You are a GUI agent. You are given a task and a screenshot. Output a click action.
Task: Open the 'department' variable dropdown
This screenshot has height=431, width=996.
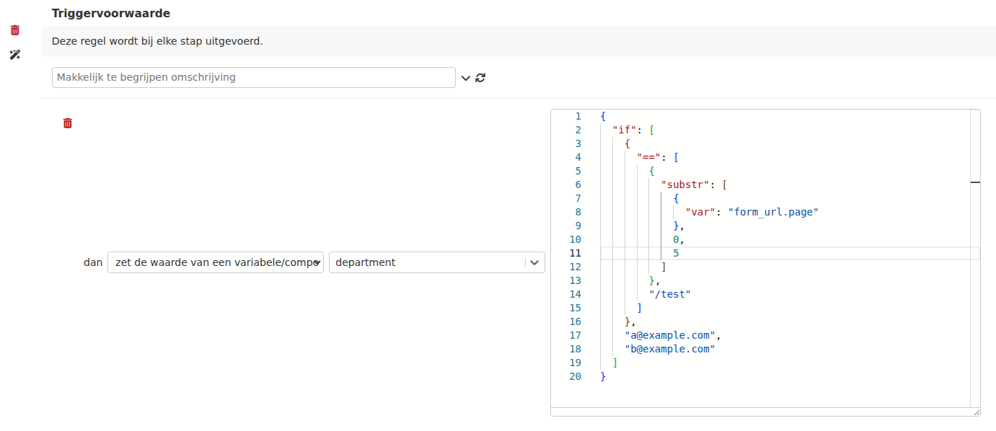click(x=436, y=262)
